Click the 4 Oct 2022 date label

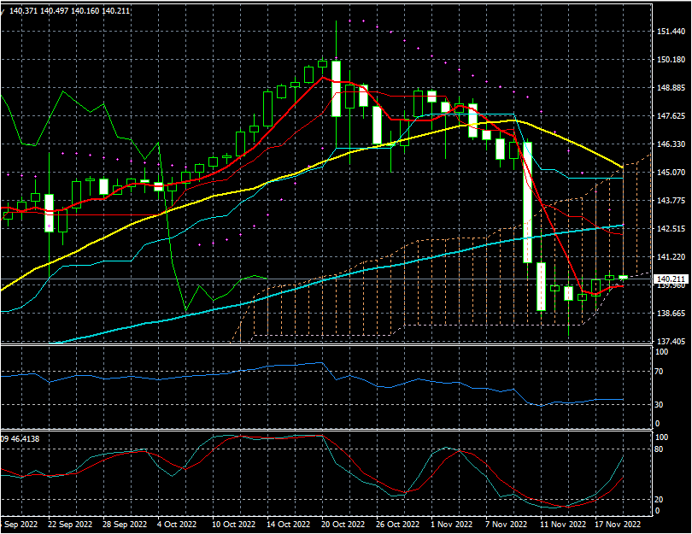(x=177, y=525)
